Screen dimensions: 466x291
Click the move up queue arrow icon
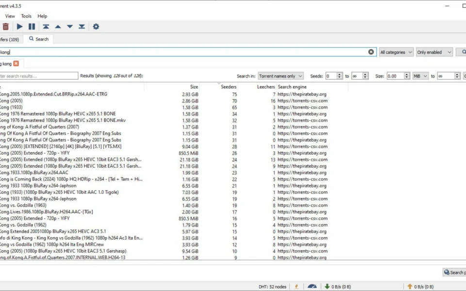point(58,27)
